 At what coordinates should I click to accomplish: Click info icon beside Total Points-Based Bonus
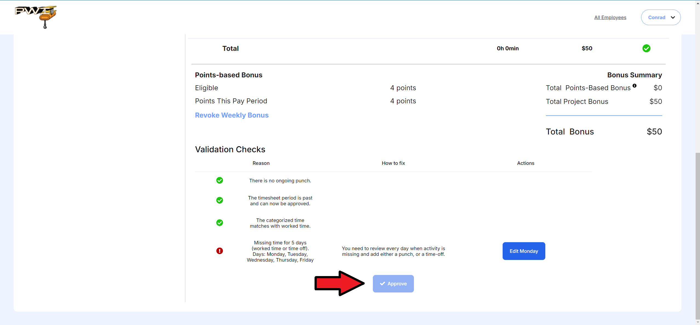click(634, 86)
